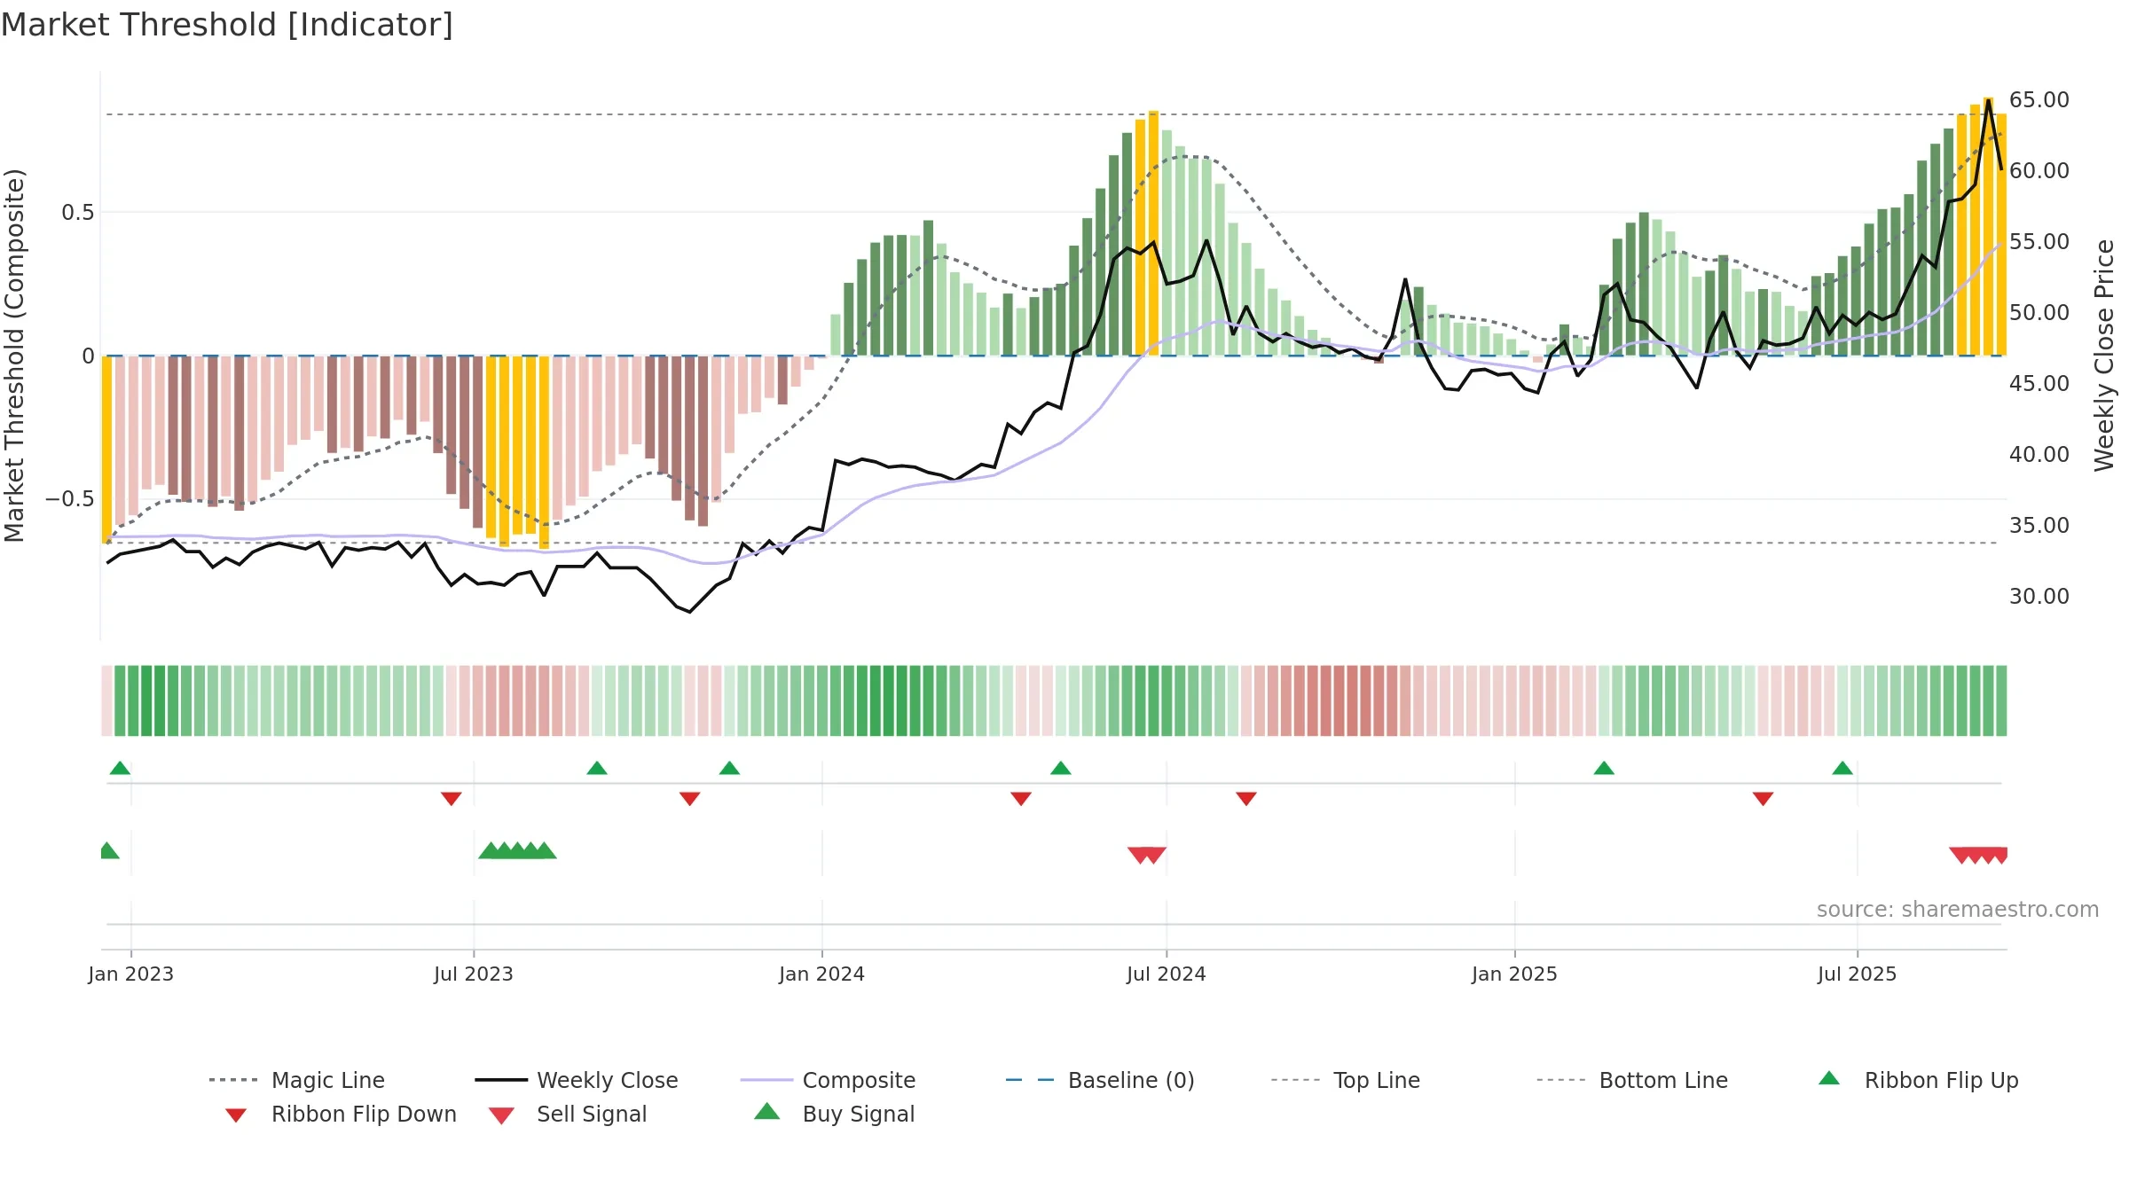
Task: Toggle the Composite legend entry
Action: [828, 1080]
